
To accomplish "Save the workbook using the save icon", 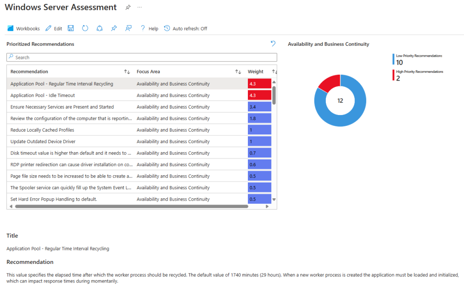I will (x=71, y=28).
